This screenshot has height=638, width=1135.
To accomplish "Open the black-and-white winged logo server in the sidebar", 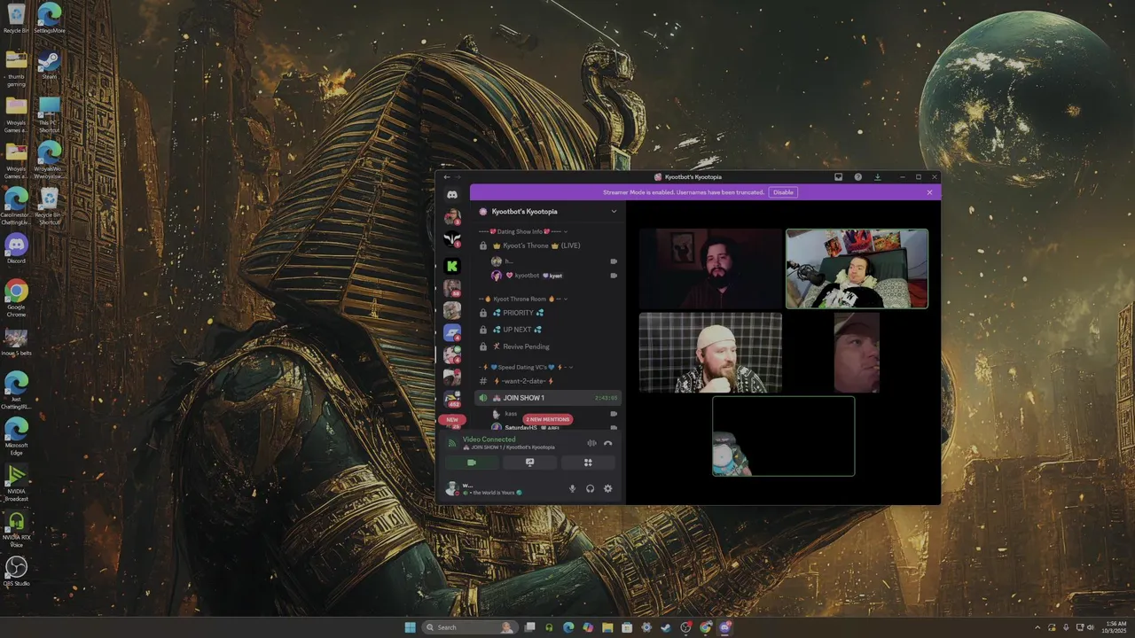I will point(452,239).
